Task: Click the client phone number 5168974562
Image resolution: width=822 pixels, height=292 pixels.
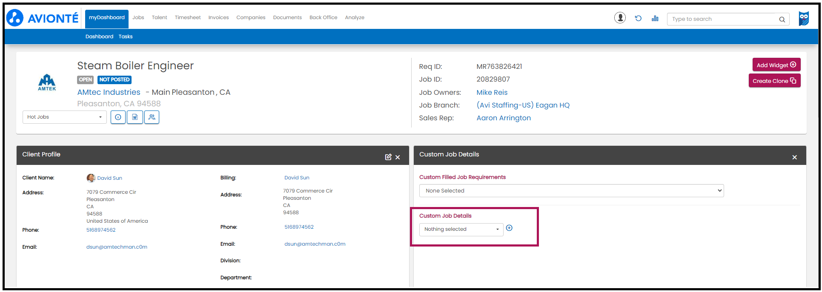Action: 101,230
